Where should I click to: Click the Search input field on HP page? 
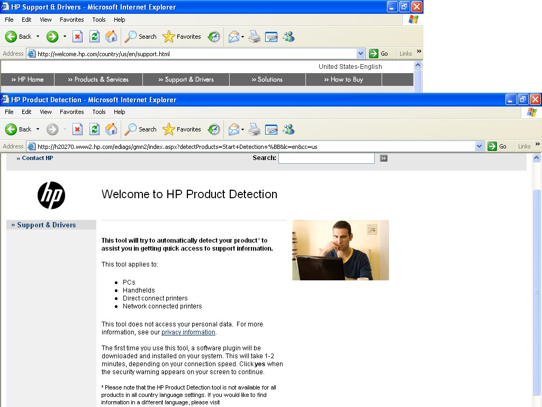tap(326, 158)
